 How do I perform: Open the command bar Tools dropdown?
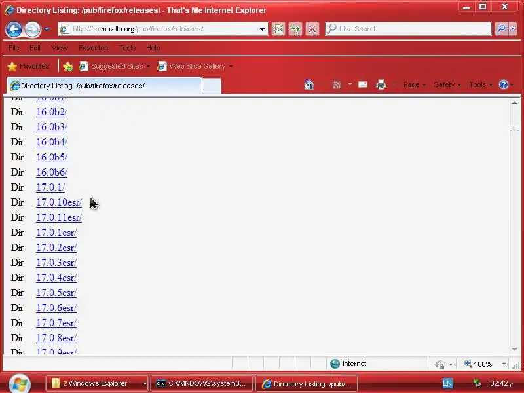point(481,85)
